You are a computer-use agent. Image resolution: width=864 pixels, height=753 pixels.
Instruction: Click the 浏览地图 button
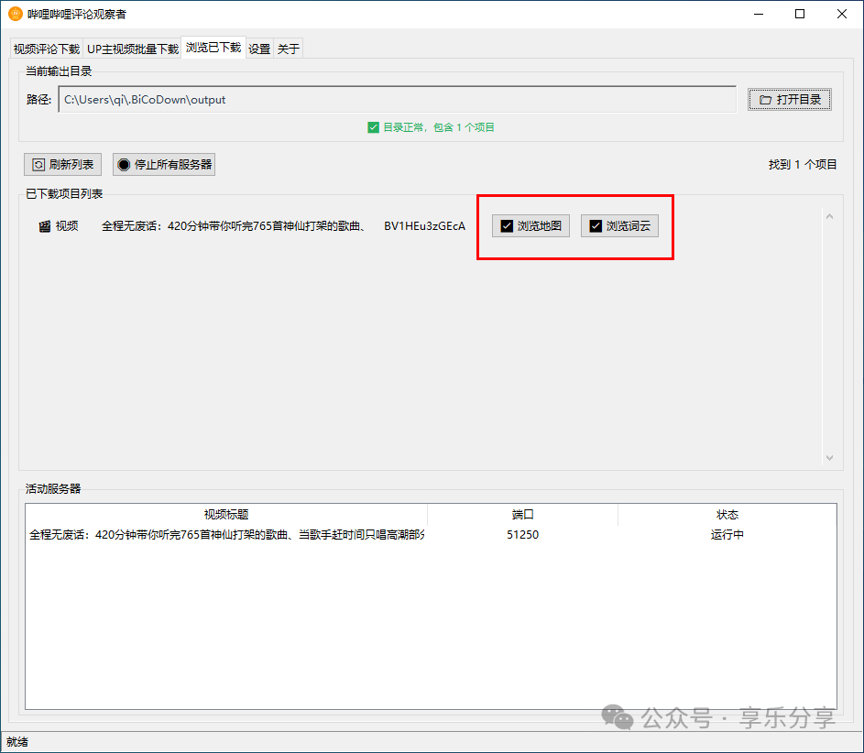pyautogui.click(x=530, y=226)
